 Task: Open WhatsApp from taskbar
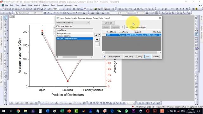(x=126, y=111)
